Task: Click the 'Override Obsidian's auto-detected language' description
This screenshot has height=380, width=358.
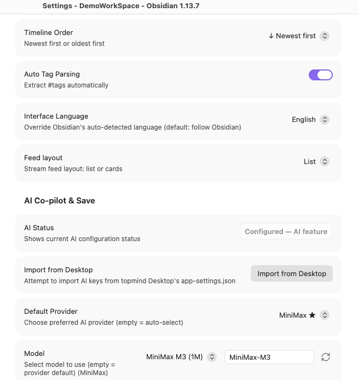Action: pos(132,127)
